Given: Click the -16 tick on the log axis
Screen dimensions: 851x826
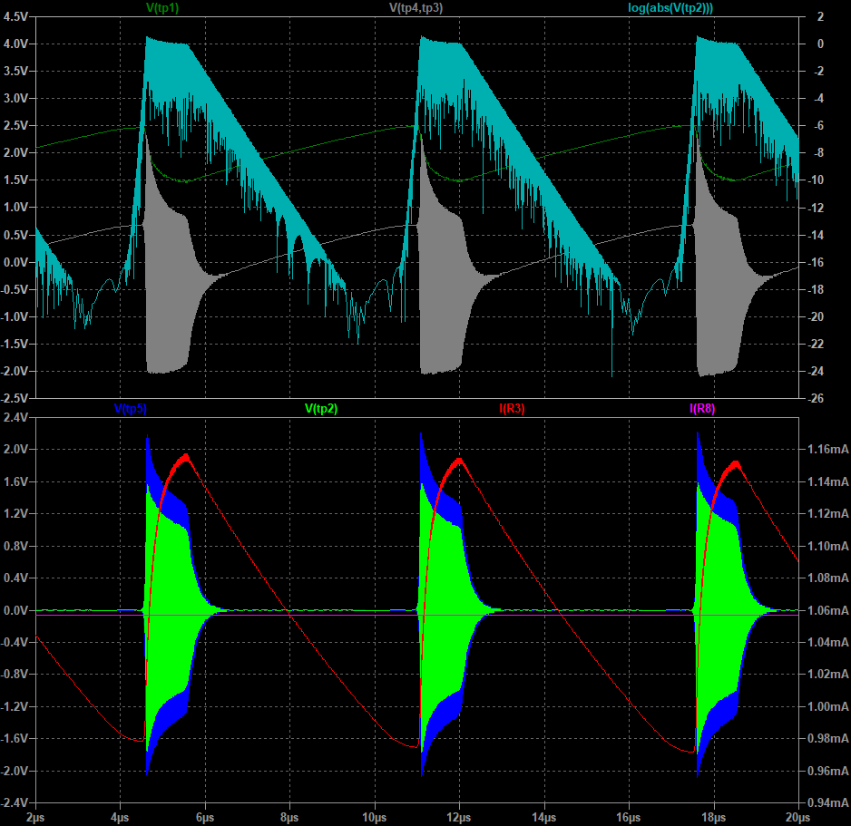Looking at the screenshot, I should (817, 263).
